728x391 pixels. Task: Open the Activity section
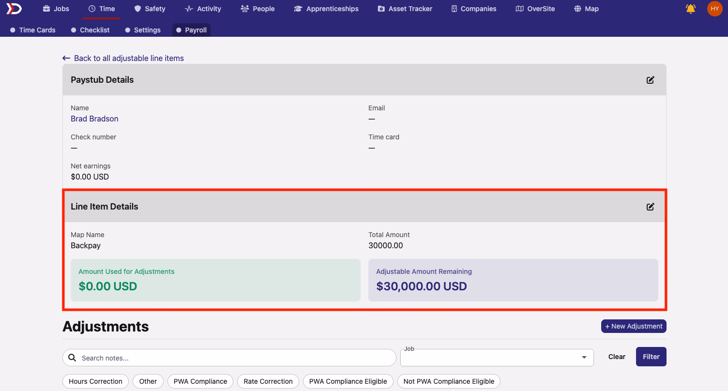203,9
